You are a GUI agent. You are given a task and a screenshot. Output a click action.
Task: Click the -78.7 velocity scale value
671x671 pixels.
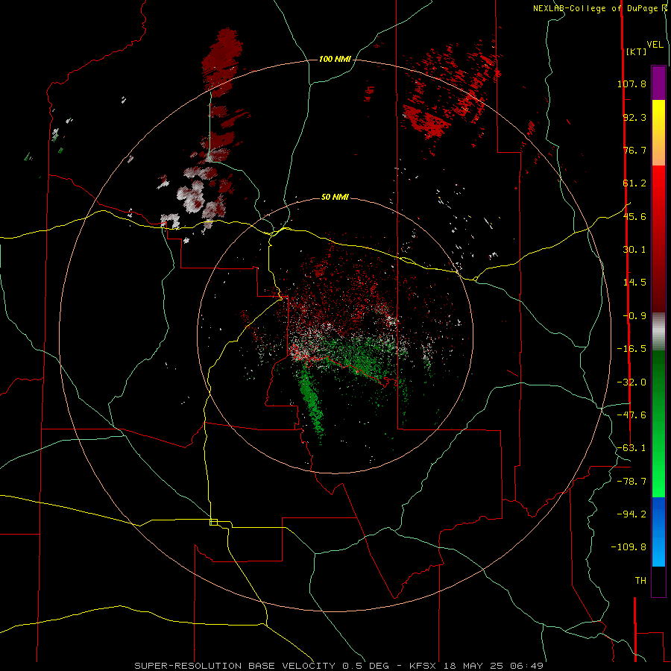click(x=631, y=482)
